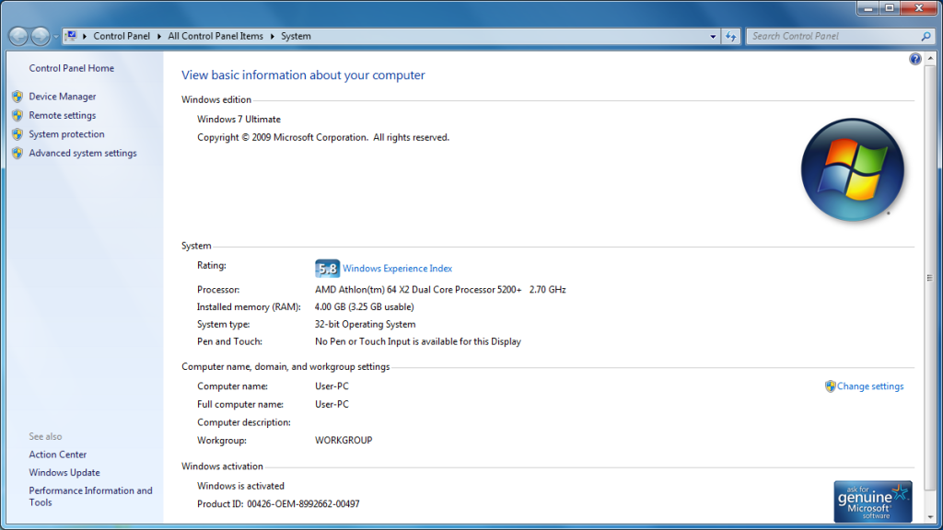The image size is (943, 530).
Task: Click the Back navigation arrow button
Action: tap(18, 36)
